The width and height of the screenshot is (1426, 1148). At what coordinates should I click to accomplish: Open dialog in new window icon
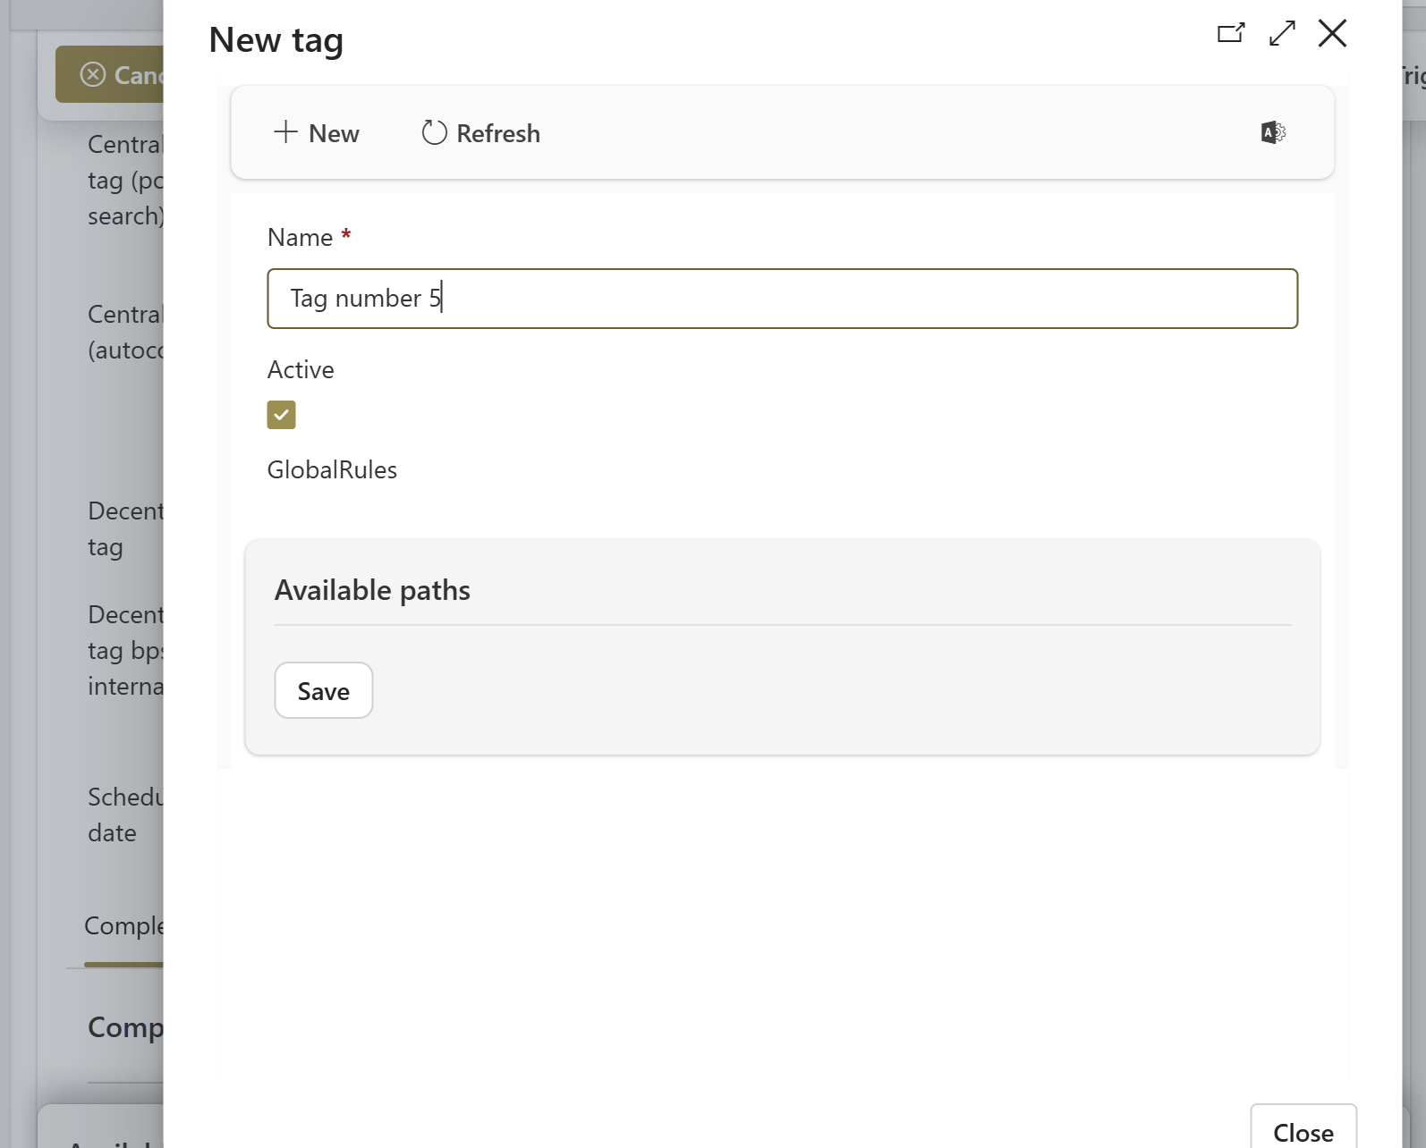click(1231, 34)
